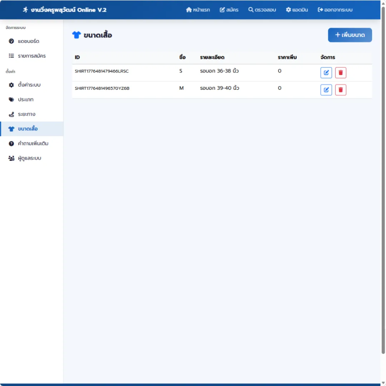Open ผู้ดูแลระบบ administrators in sidebar
Image resolution: width=386 pixels, height=386 pixels.
click(x=31, y=158)
